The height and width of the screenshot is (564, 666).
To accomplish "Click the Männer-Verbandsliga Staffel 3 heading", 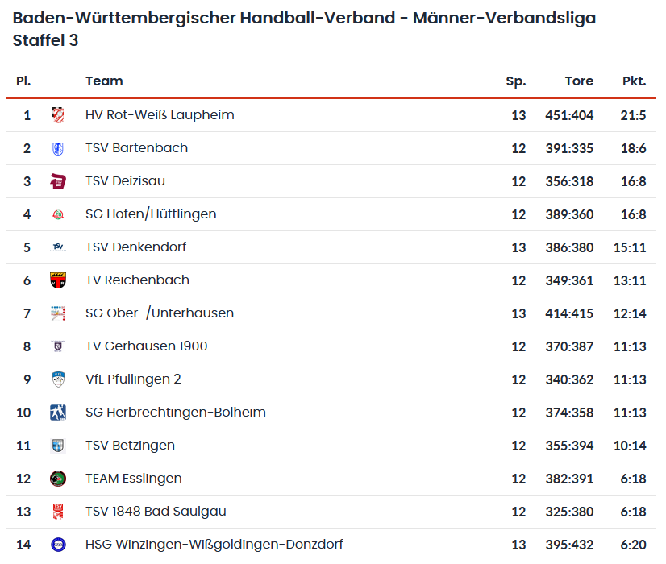I will click(304, 29).
